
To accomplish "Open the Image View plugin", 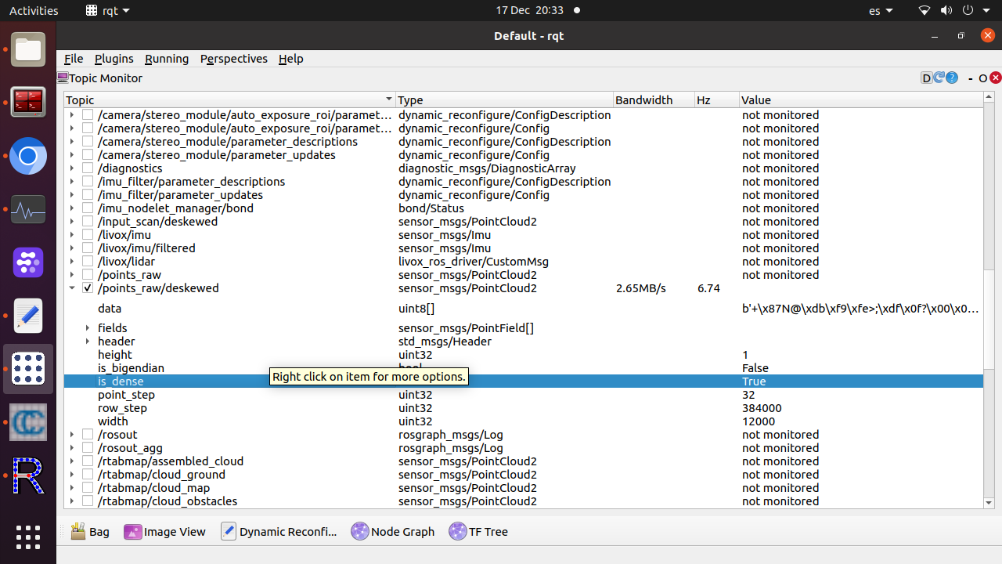I will coord(164,531).
